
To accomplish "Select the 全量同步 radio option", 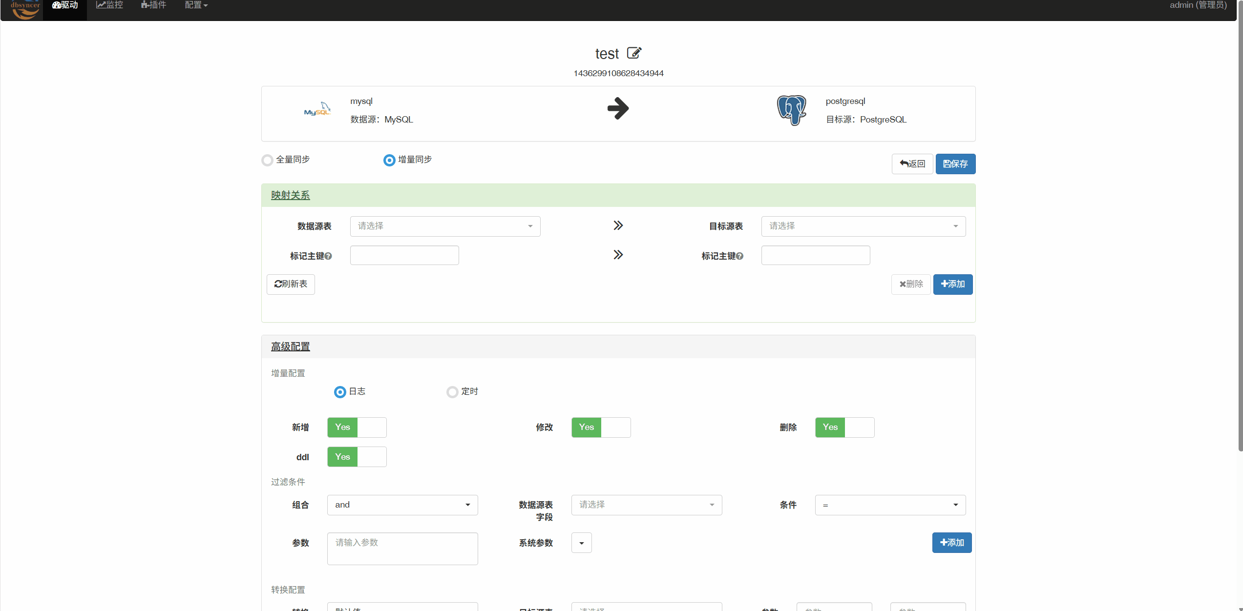I will 267,160.
